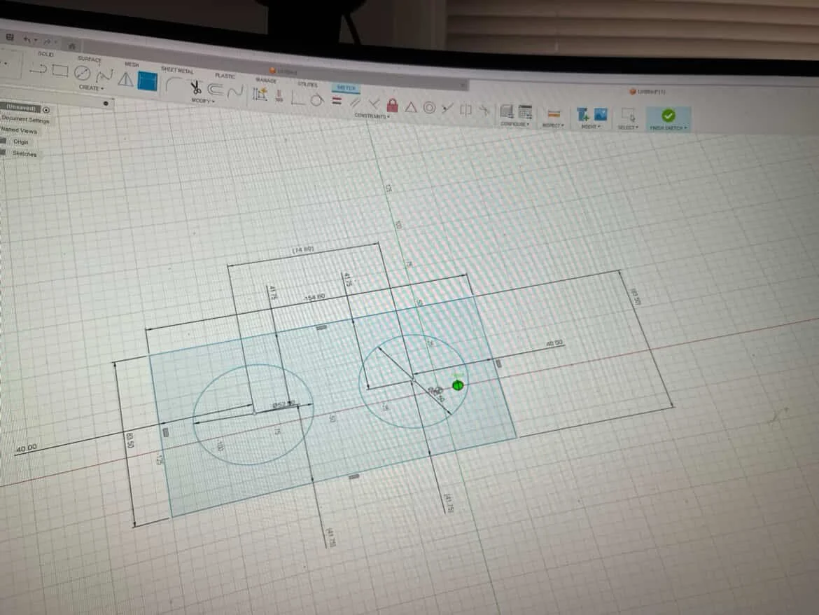819x615 pixels.
Task: Open the Configure table icon
Action: [x=525, y=112]
